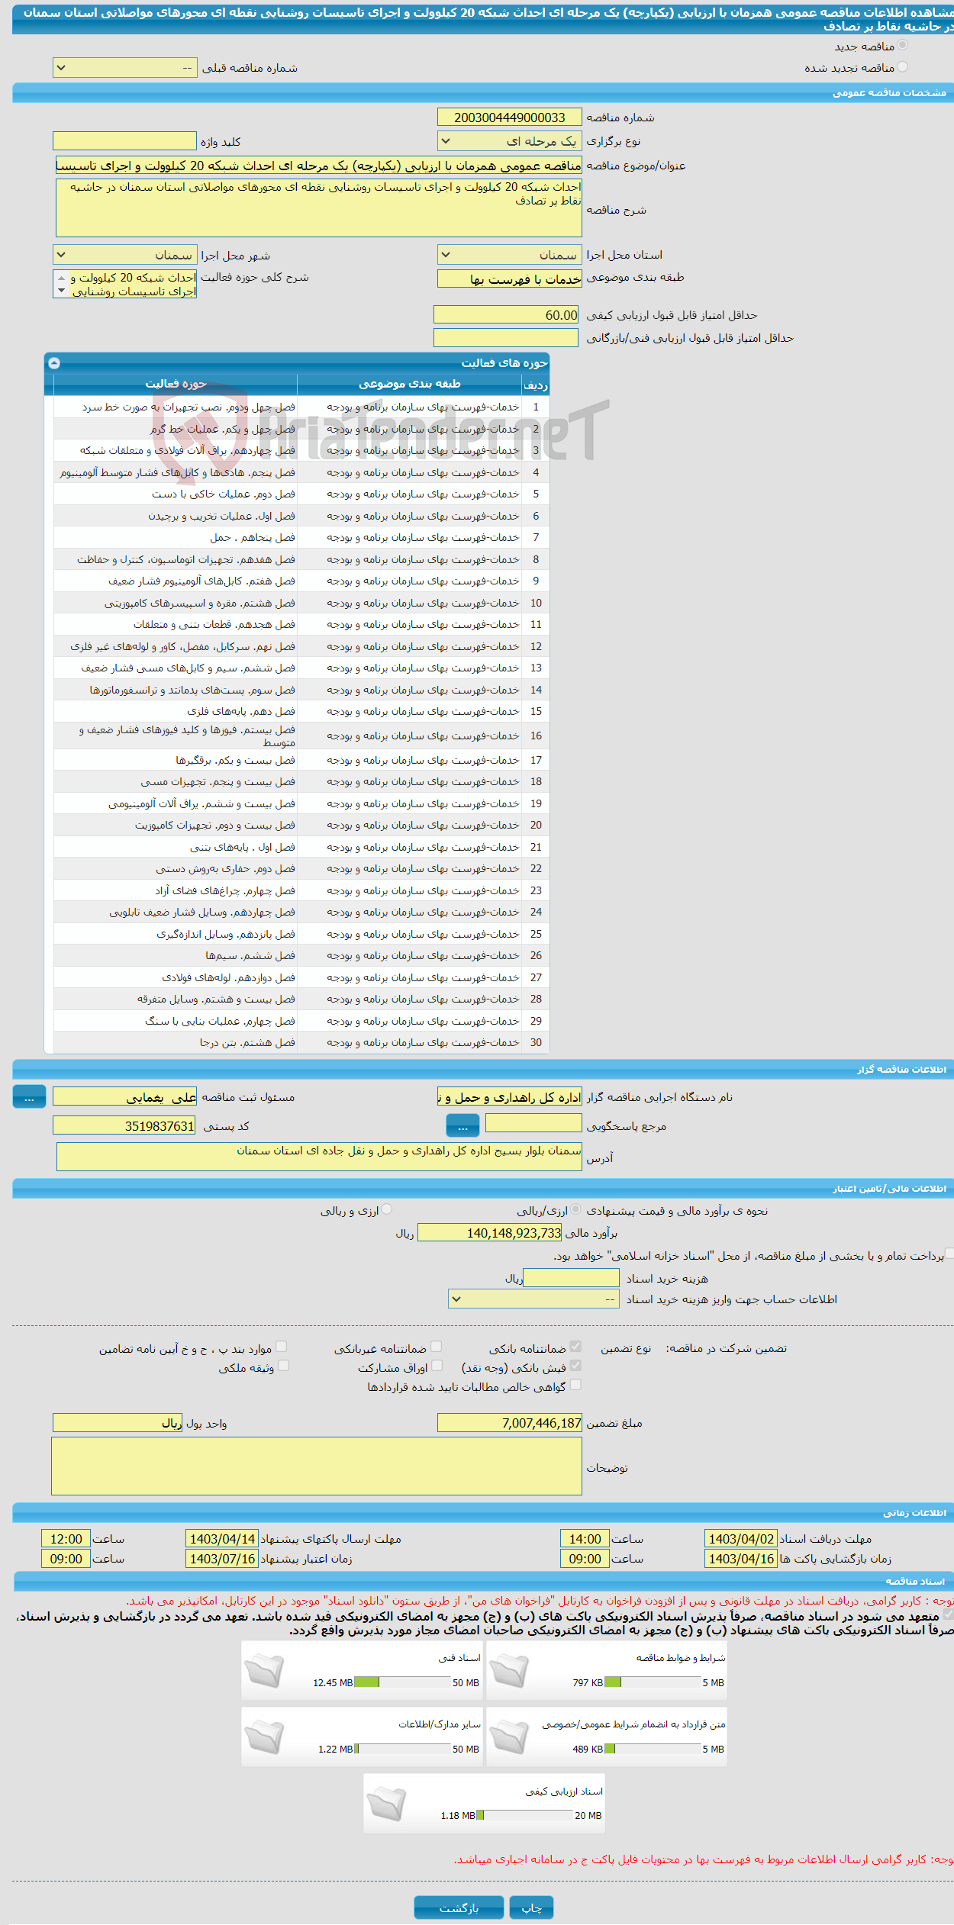Select the renewed tender radio button
The image size is (954, 1925).
coord(903,67)
